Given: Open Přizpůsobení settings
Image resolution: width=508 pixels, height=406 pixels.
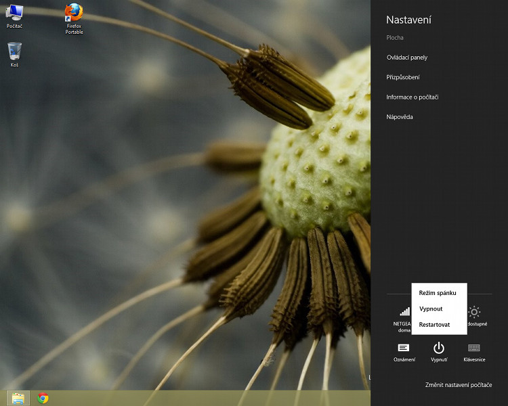Looking at the screenshot, I should (403, 77).
